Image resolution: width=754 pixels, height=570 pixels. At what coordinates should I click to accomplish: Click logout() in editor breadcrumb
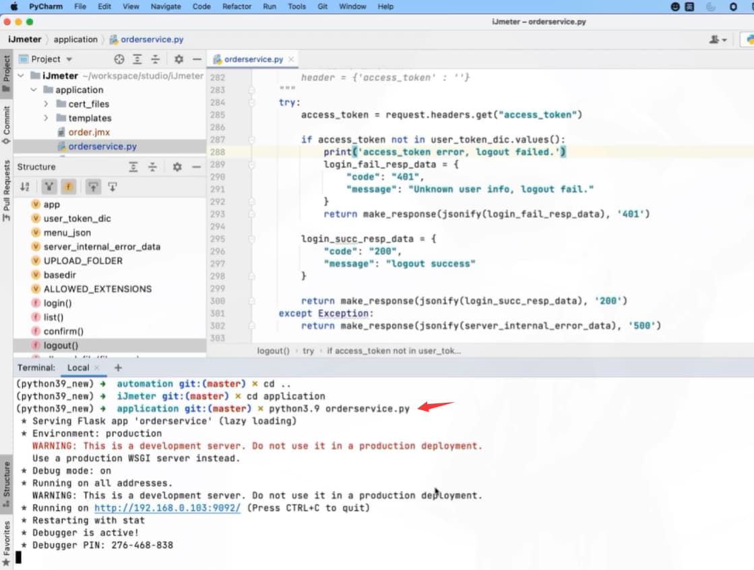pyautogui.click(x=273, y=351)
